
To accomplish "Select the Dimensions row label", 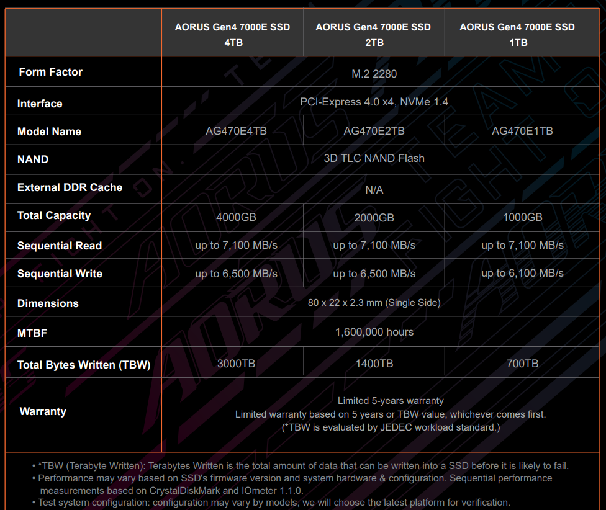I will coord(48,303).
